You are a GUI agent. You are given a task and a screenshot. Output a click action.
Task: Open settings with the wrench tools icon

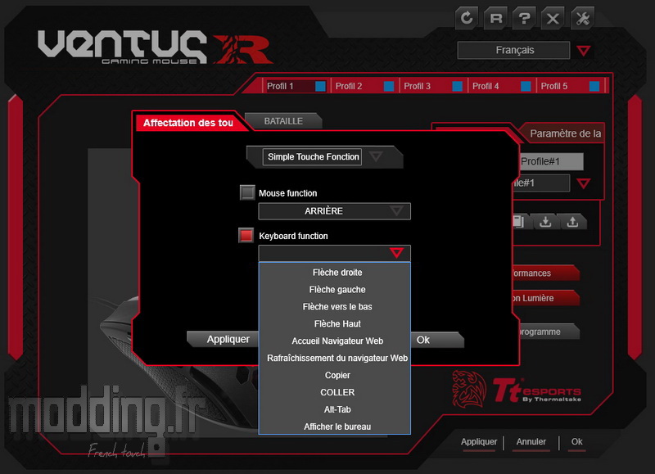click(582, 18)
